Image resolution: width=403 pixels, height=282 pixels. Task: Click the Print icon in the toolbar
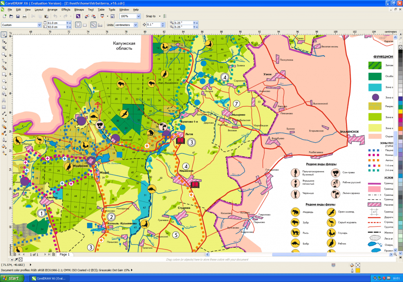tap(24, 17)
